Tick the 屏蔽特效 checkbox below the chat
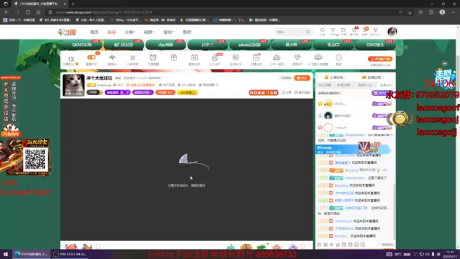Screen dimensions: 460x259 (x=379, y=245)
